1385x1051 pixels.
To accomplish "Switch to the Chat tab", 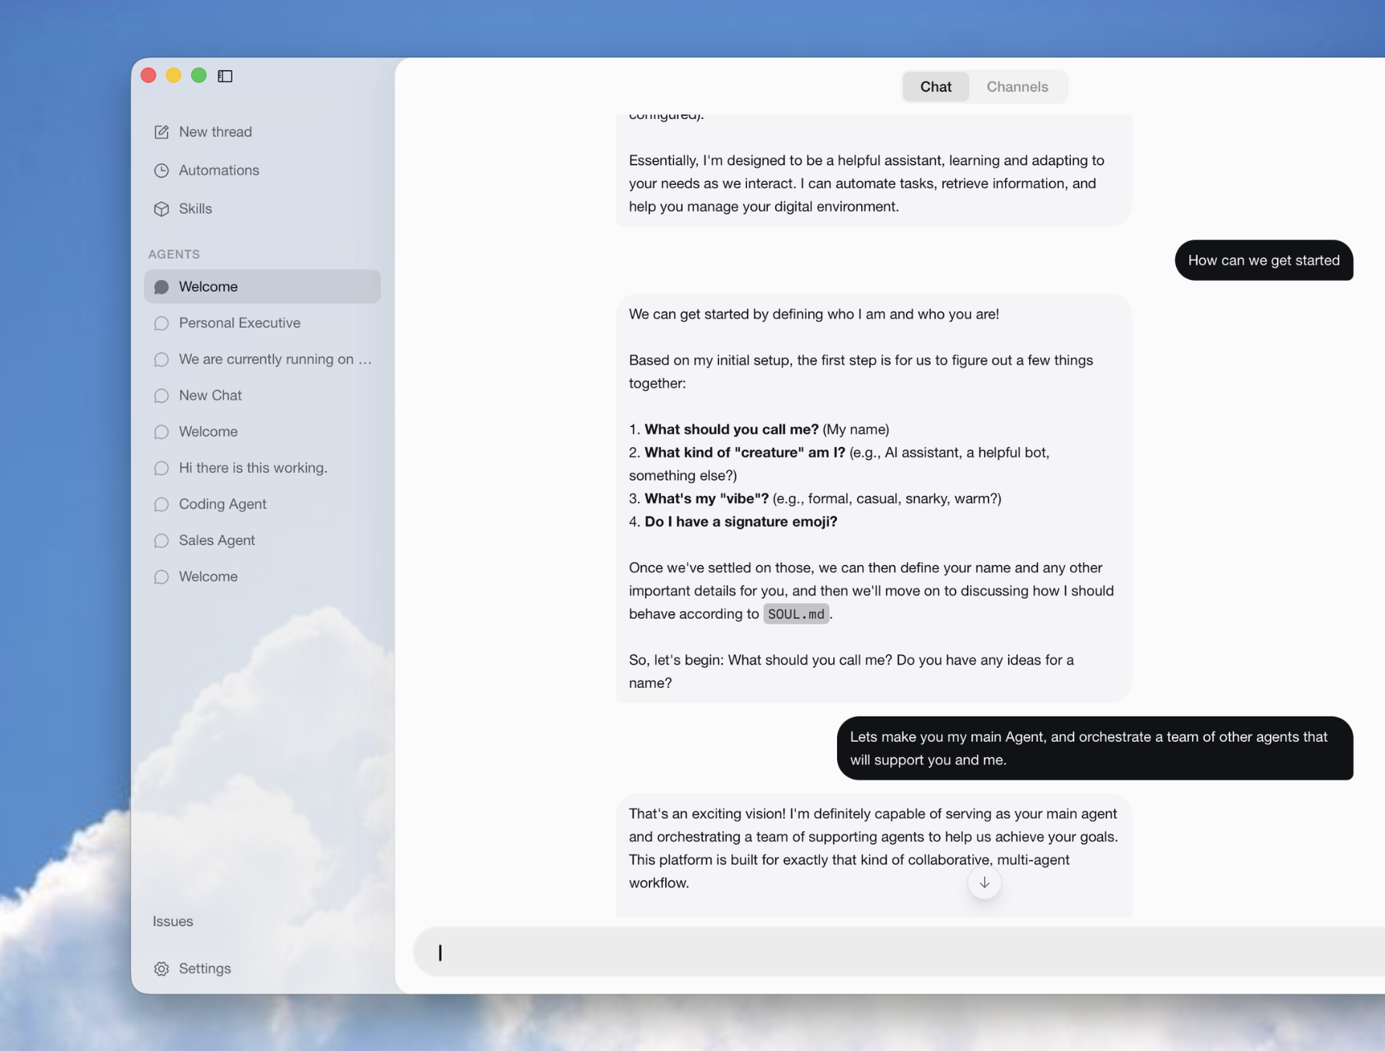I will point(935,86).
